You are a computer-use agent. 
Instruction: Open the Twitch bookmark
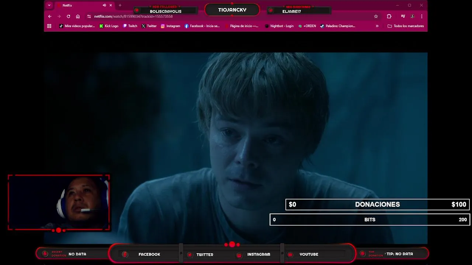pos(130,26)
